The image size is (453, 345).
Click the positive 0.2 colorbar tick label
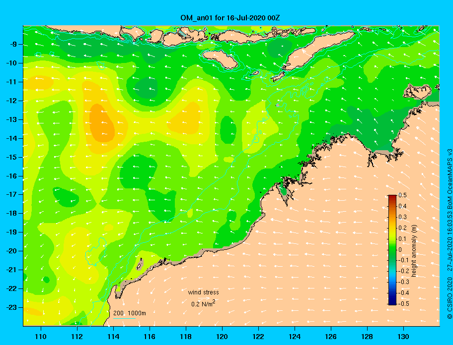click(402, 228)
